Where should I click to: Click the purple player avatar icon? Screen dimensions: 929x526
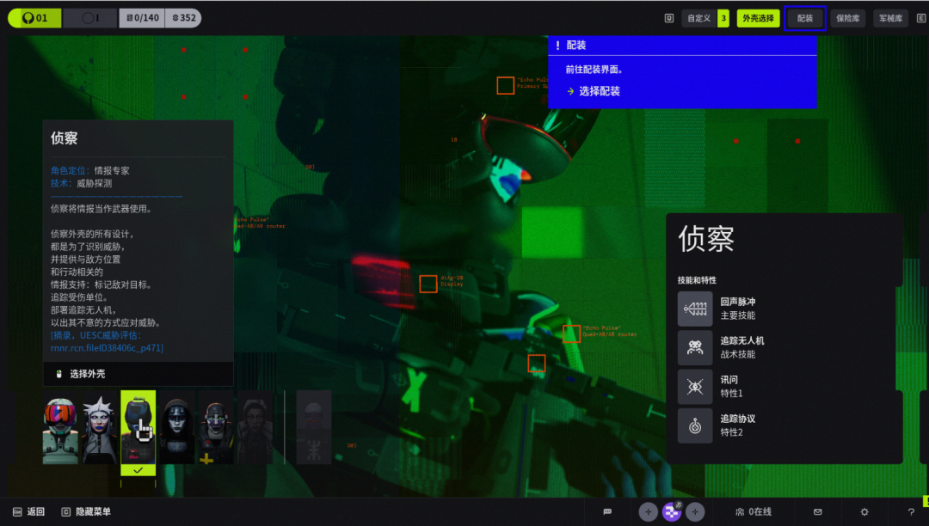[672, 512]
